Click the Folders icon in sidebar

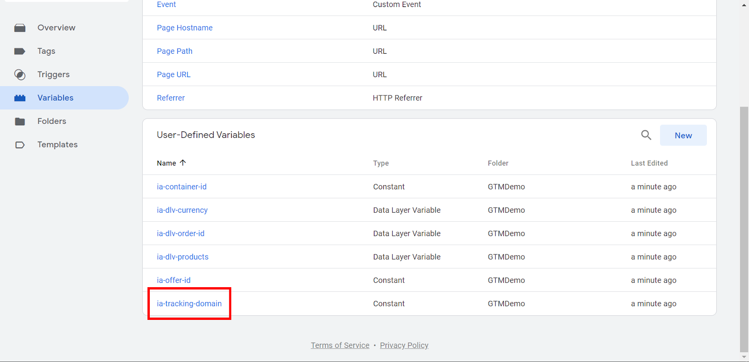pos(20,122)
